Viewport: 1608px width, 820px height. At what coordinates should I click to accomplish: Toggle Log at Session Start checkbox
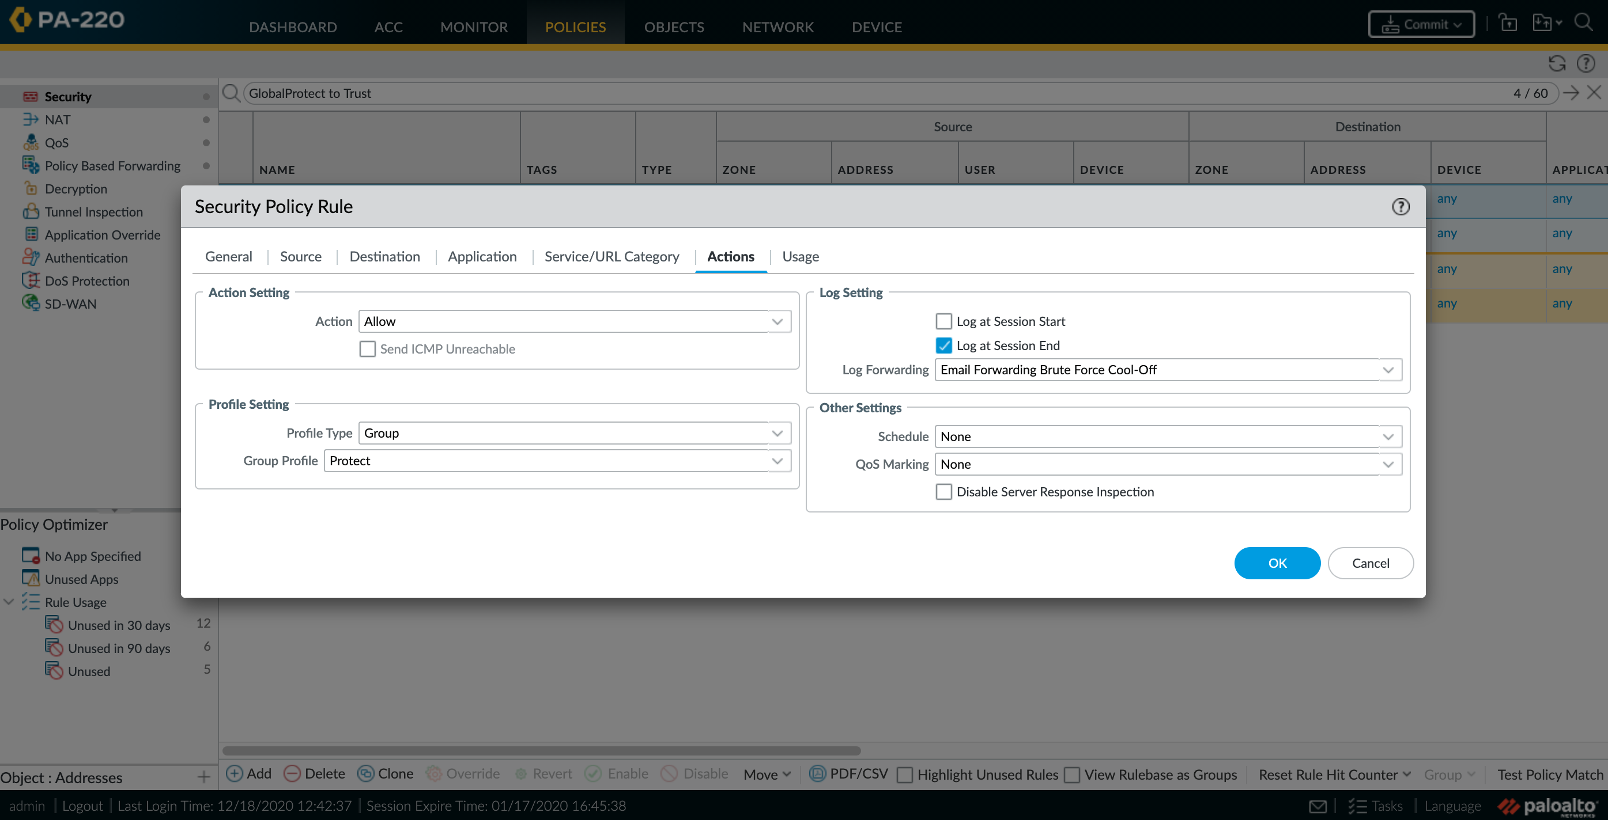(943, 321)
